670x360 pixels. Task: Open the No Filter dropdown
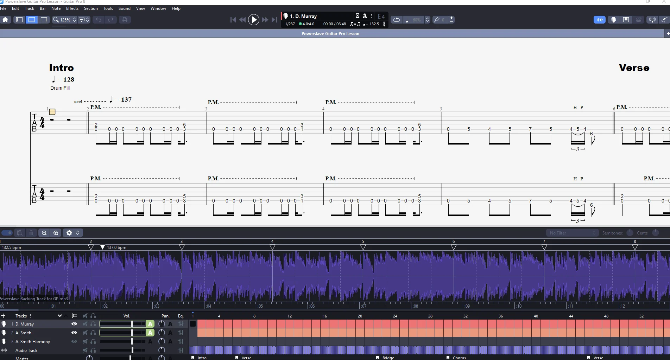[572, 233]
